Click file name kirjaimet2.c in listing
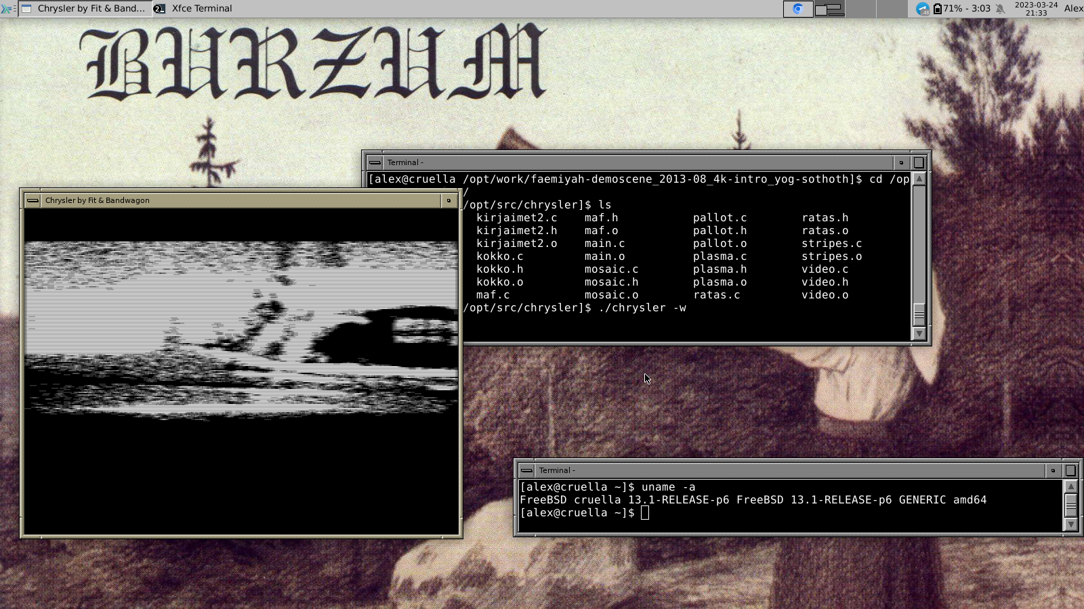Image resolution: width=1084 pixels, height=609 pixels. pyautogui.click(x=516, y=218)
